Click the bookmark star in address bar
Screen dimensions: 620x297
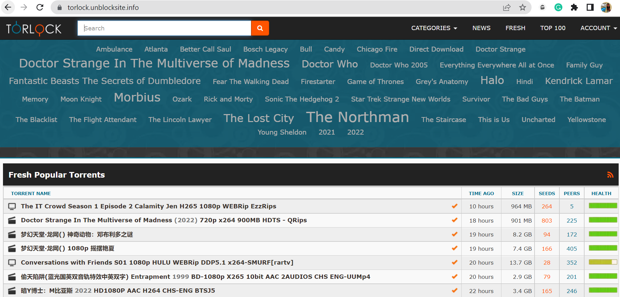(x=523, y=7)
